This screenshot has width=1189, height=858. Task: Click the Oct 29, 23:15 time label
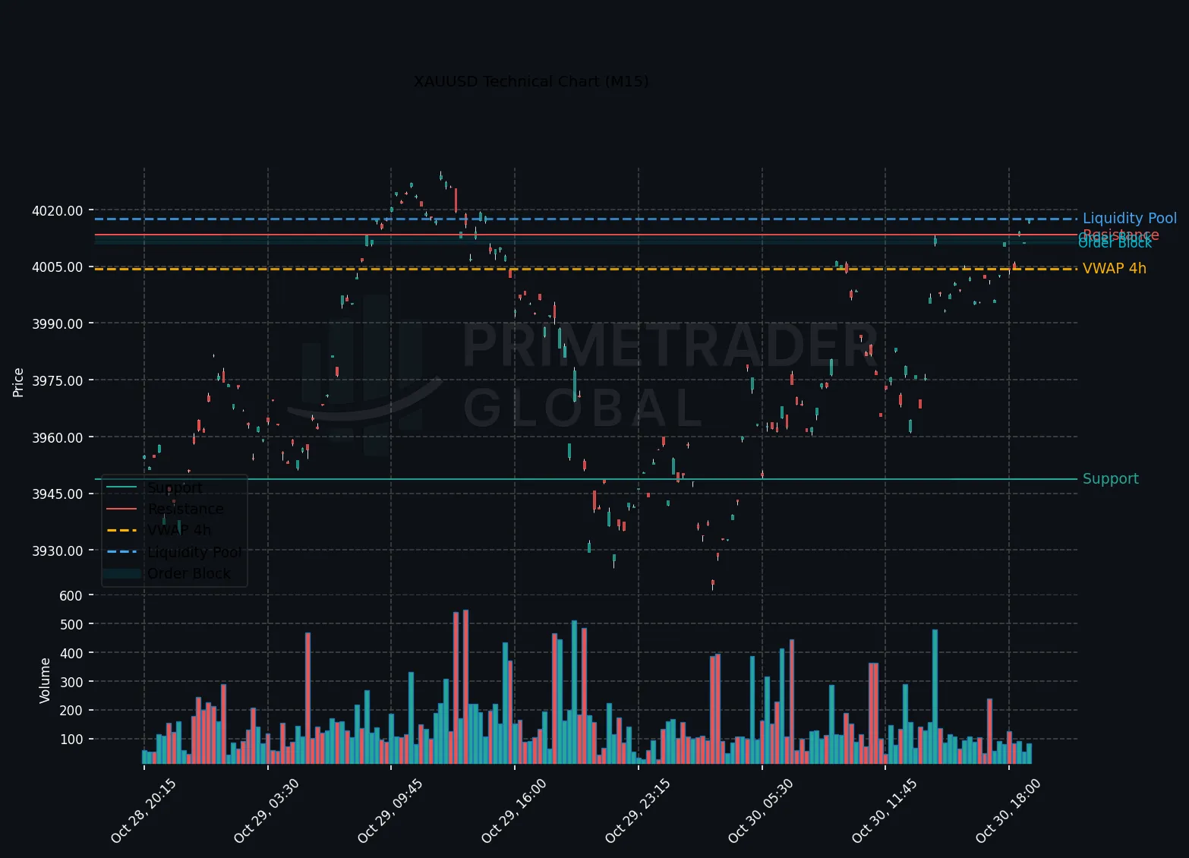[638, 811]
